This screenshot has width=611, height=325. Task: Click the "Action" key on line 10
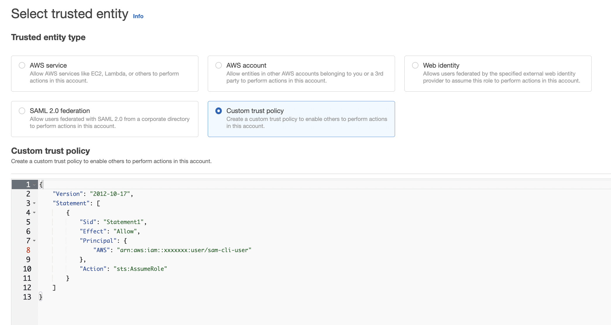[93, 269]
